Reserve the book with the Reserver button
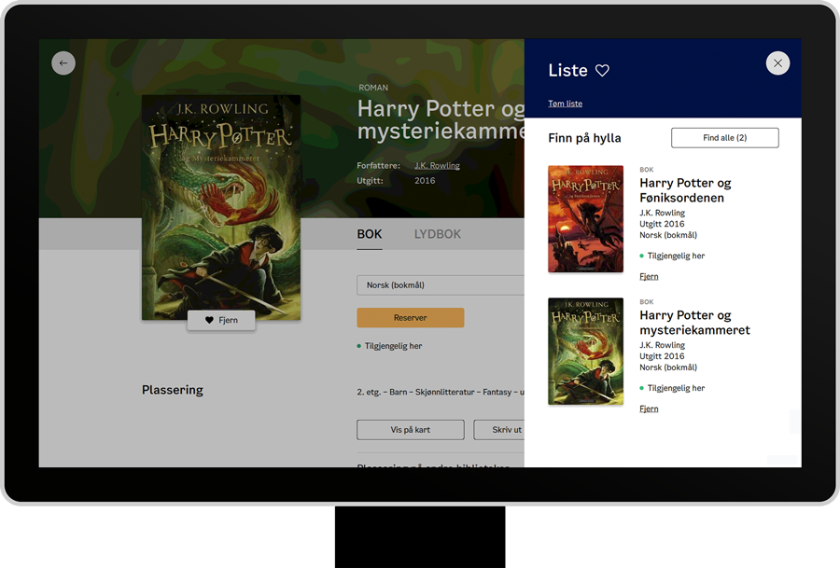 point(410,317)
